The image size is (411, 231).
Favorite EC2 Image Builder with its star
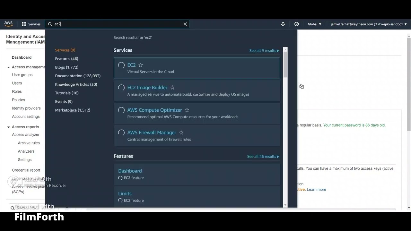(x=172, y=88)
